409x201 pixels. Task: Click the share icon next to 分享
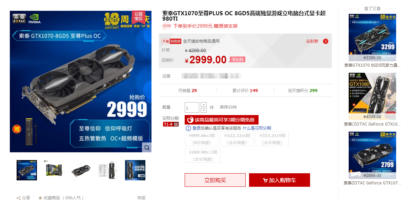point(19,198)
